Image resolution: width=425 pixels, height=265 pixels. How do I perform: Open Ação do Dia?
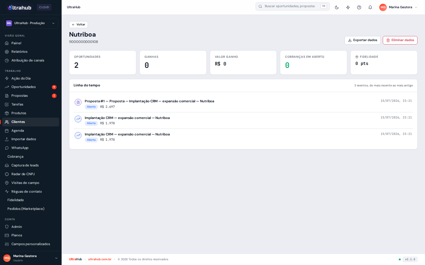[x=31, y=78]
